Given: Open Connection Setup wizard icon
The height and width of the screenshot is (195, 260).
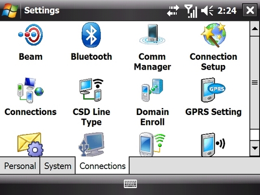Looking at the screenshot, I should click(213, 35).
